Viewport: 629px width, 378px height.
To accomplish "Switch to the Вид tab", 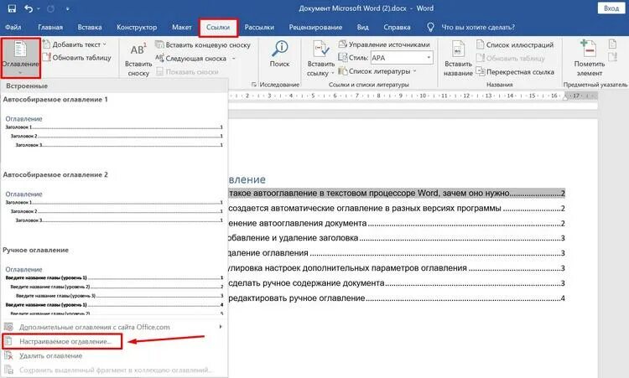I will (362, 28).
